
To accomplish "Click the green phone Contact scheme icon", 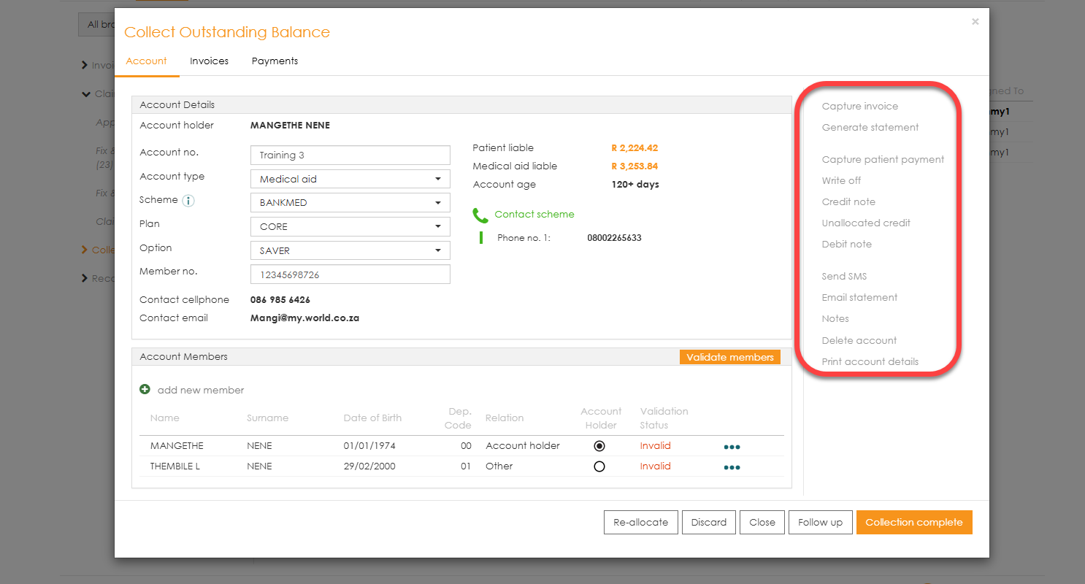I will click(x=480, y=215).
